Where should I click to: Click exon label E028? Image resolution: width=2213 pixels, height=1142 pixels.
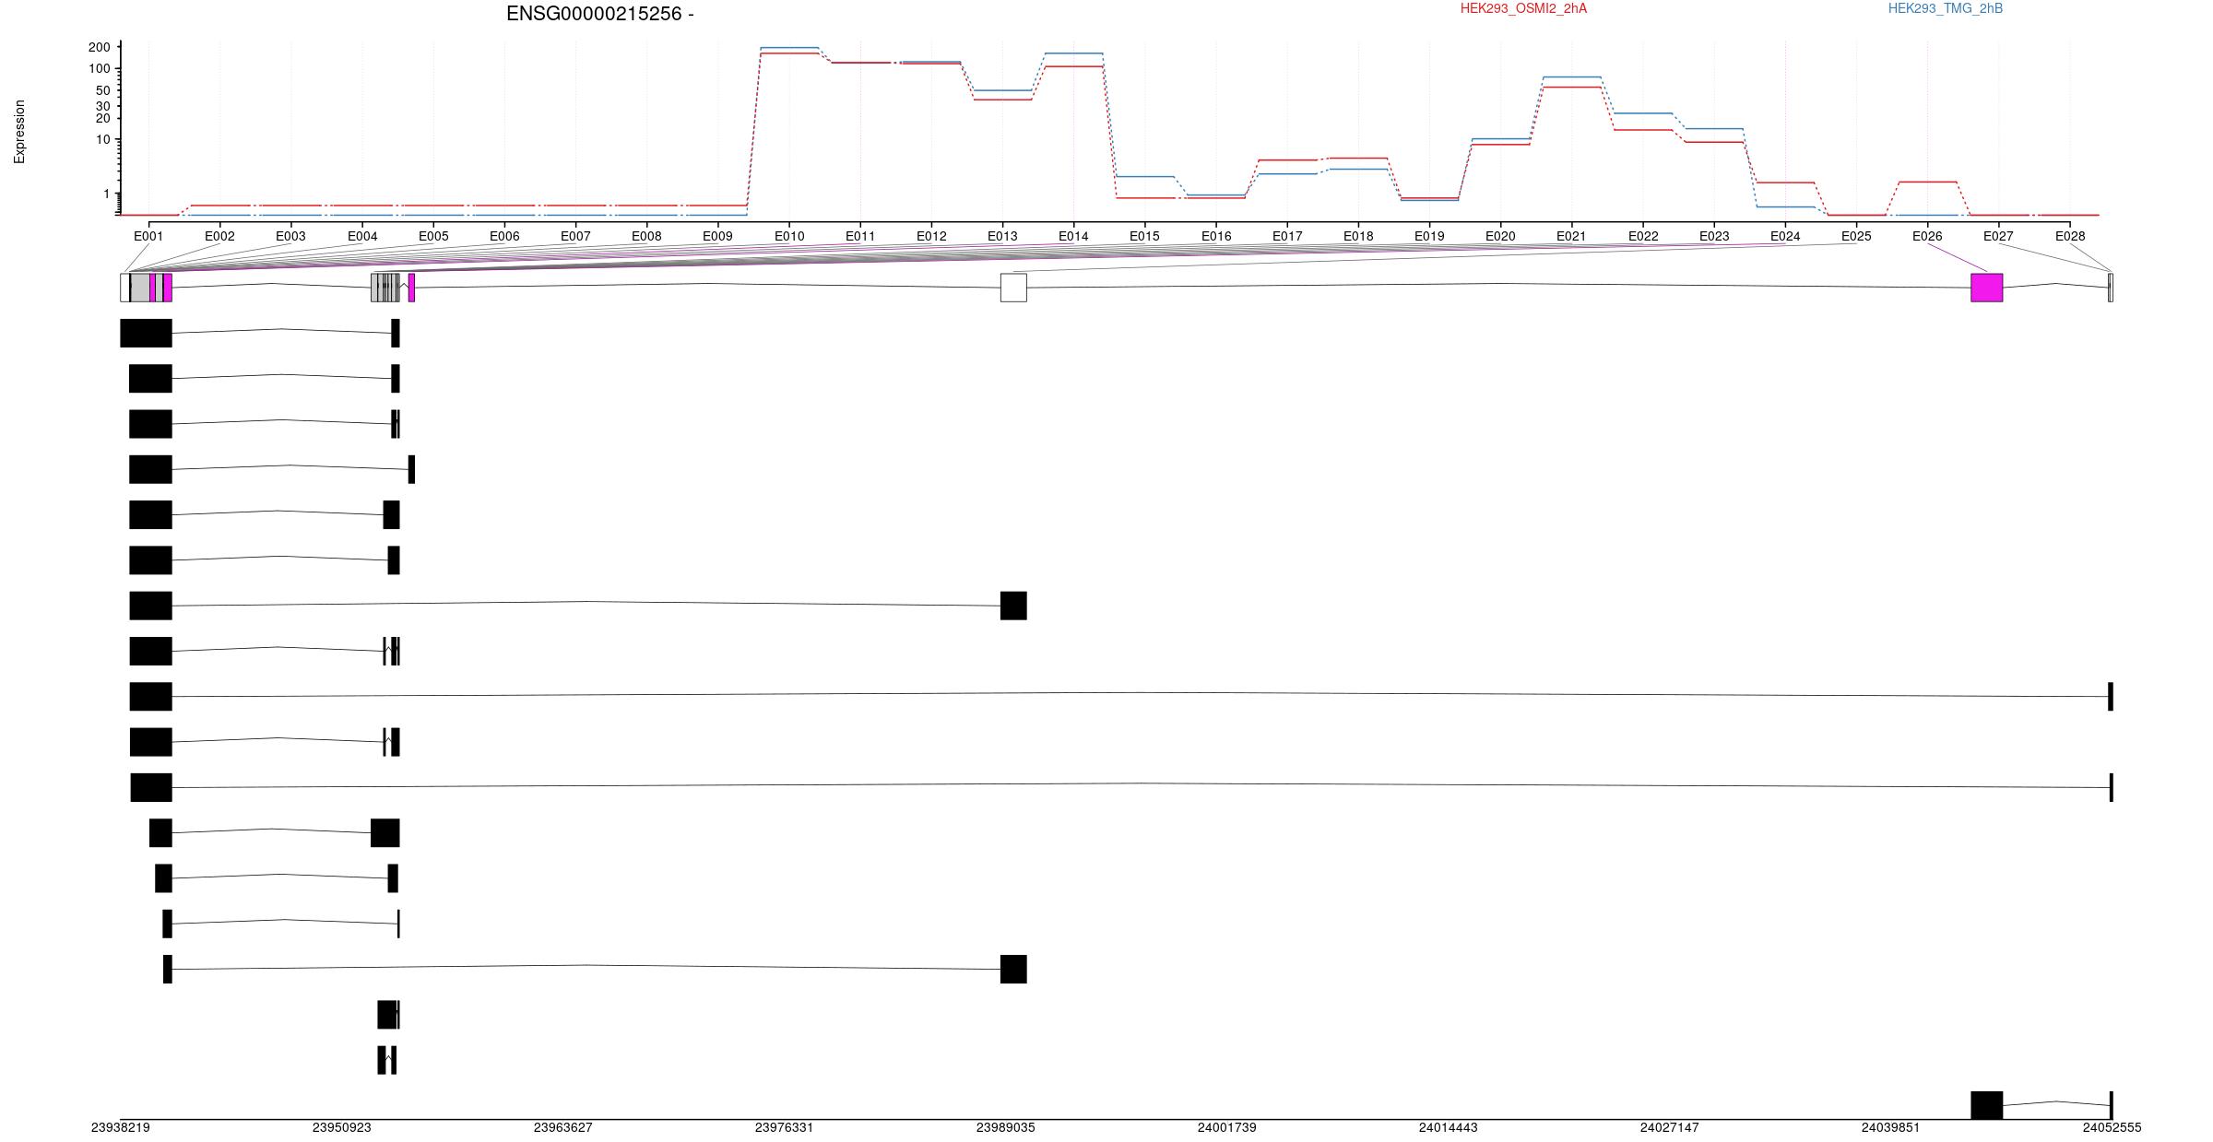(2070, 236)
